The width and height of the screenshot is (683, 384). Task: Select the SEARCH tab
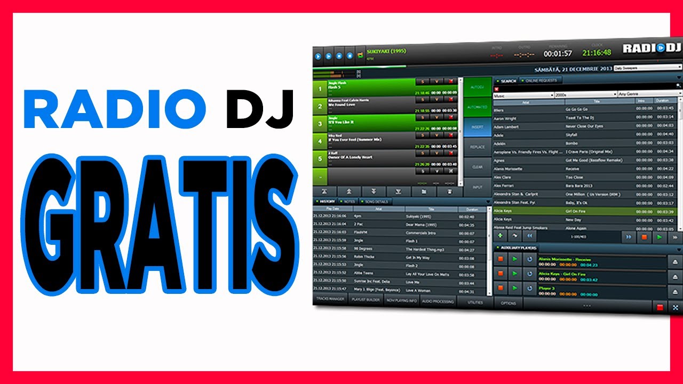(506, 81)
